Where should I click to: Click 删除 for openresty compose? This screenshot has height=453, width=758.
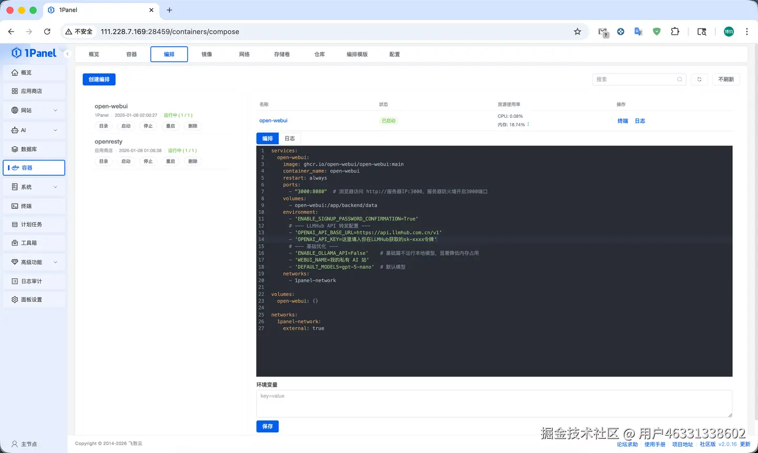click(193, 162)
